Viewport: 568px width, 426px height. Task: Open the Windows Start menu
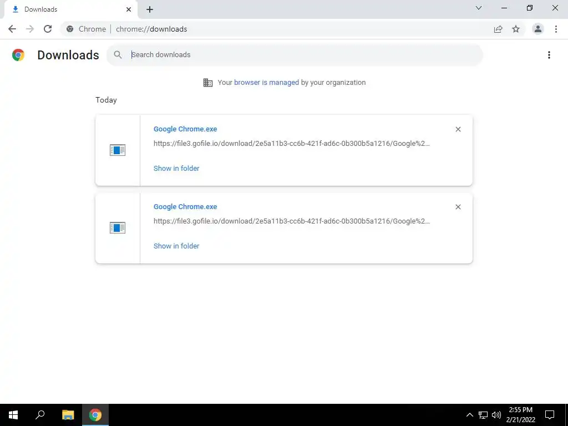13,415
